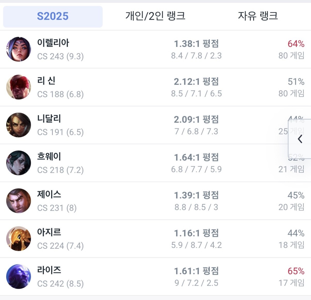
Task: Click the 라이즈 champion name
Action: [49, 270]
